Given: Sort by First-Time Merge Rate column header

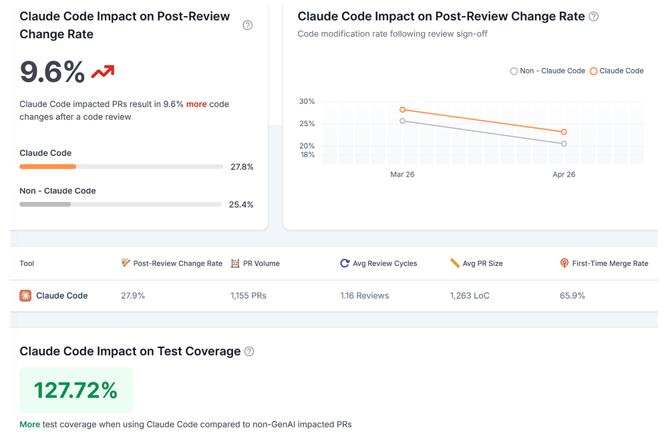Looking at the screenshot, I should 604,263.
